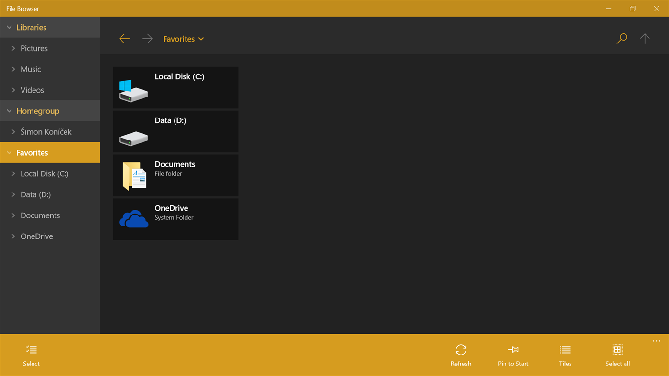The width and height of the screenshot is (669, 376).
Task: Click the Select all icon
Action: [x=617, y=350]
